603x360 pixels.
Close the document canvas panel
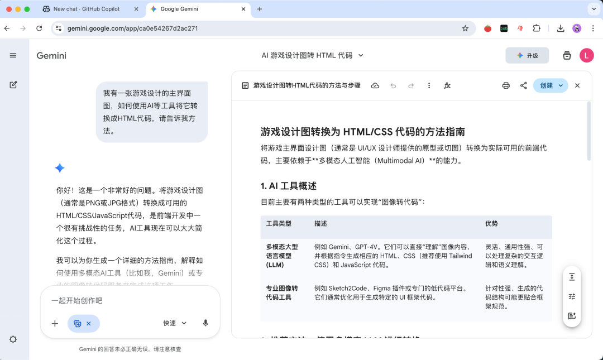(x=577, y=85)
